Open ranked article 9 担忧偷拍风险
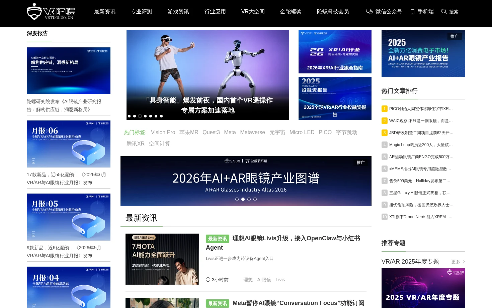 click(x=421, y=205)
